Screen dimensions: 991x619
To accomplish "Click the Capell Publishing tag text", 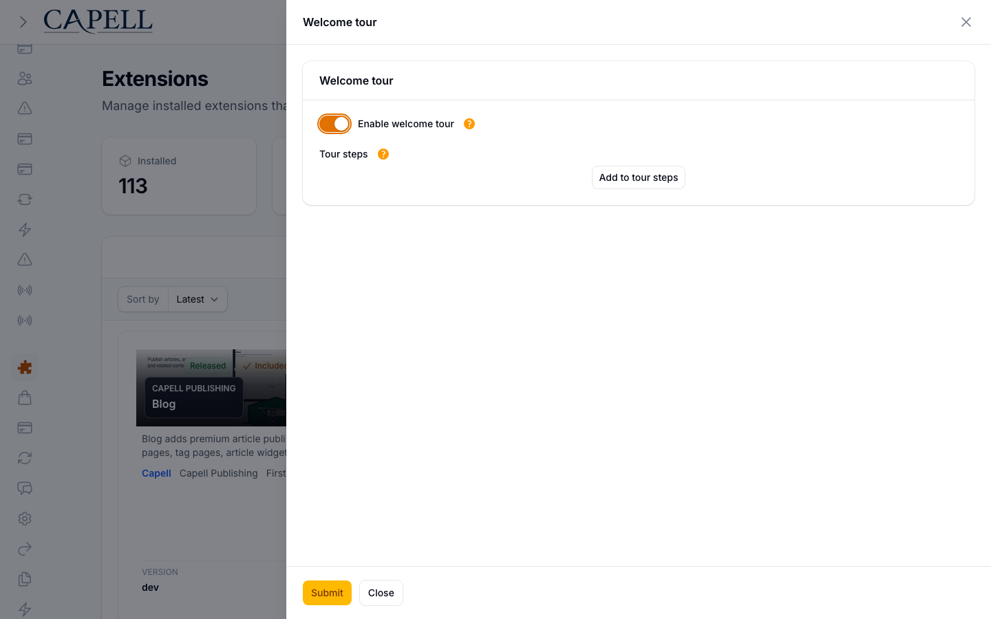I will click(x=219, y=473).
